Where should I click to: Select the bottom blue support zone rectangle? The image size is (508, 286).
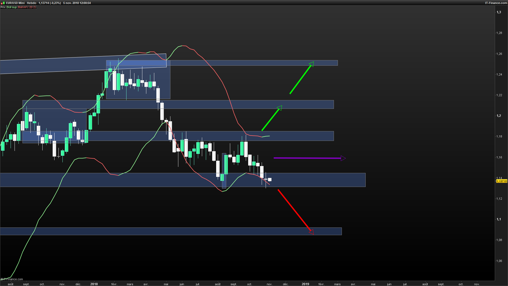pyautogui.click(x=159, y=231)
